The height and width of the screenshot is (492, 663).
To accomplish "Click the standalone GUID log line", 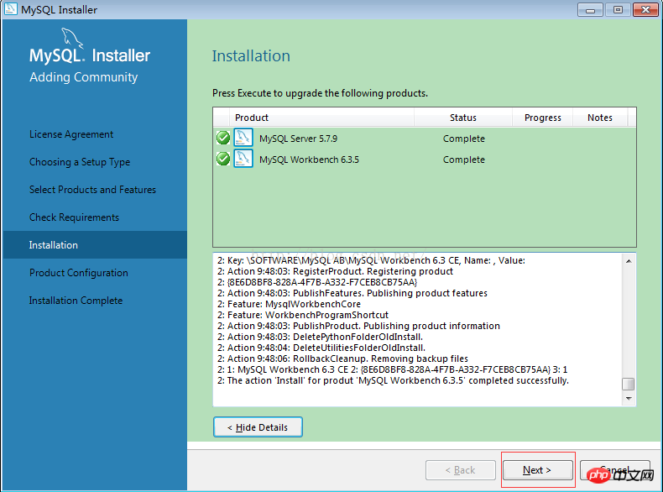I will [317, 282].
